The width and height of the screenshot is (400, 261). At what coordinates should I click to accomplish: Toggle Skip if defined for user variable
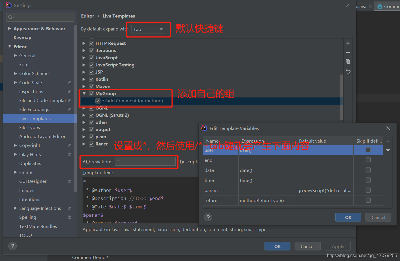point(368,150)
